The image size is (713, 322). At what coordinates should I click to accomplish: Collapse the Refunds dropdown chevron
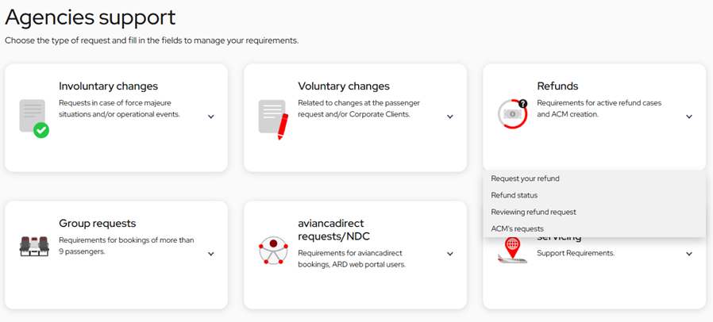[689, 117]
